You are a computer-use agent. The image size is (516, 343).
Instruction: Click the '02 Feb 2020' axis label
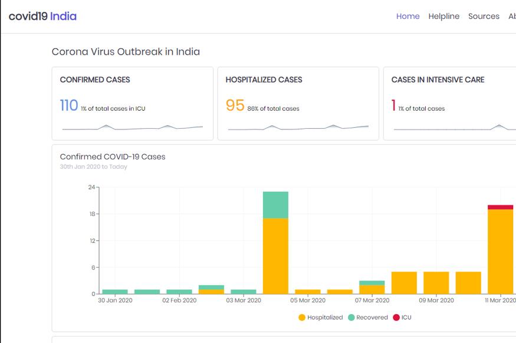(x=179, y=300)
